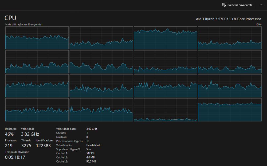Click the Desabilitado virtualization value
Screen dimensions: 267x166
[x=94, y=145]
